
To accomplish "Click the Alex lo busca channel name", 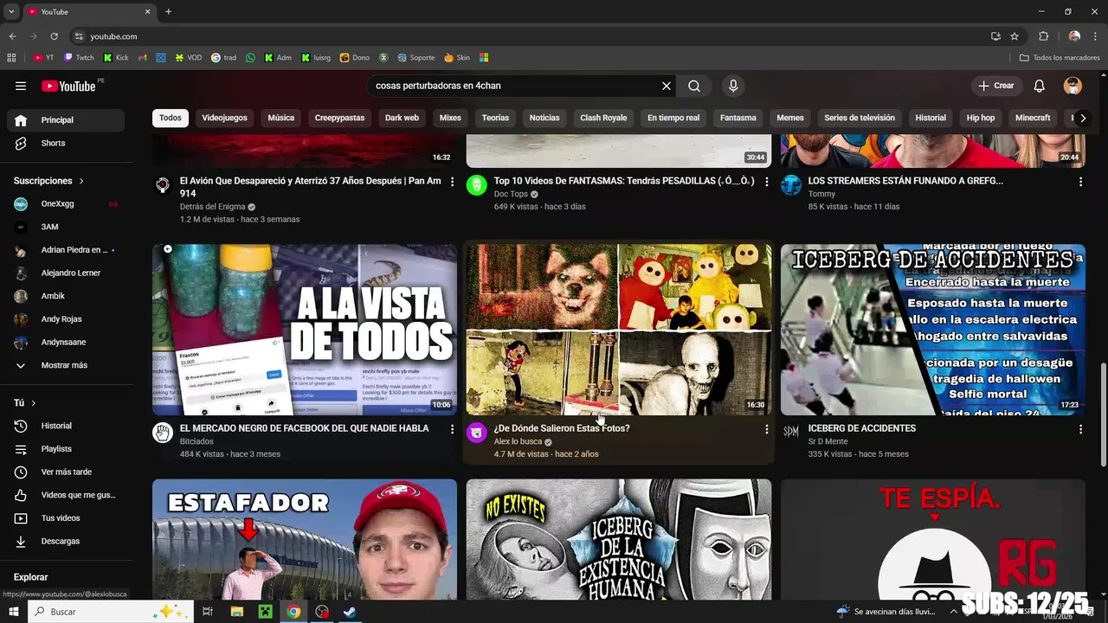I will (x=518, y=441).
